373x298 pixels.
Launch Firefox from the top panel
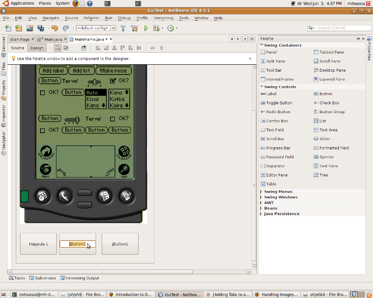(76, 3)
